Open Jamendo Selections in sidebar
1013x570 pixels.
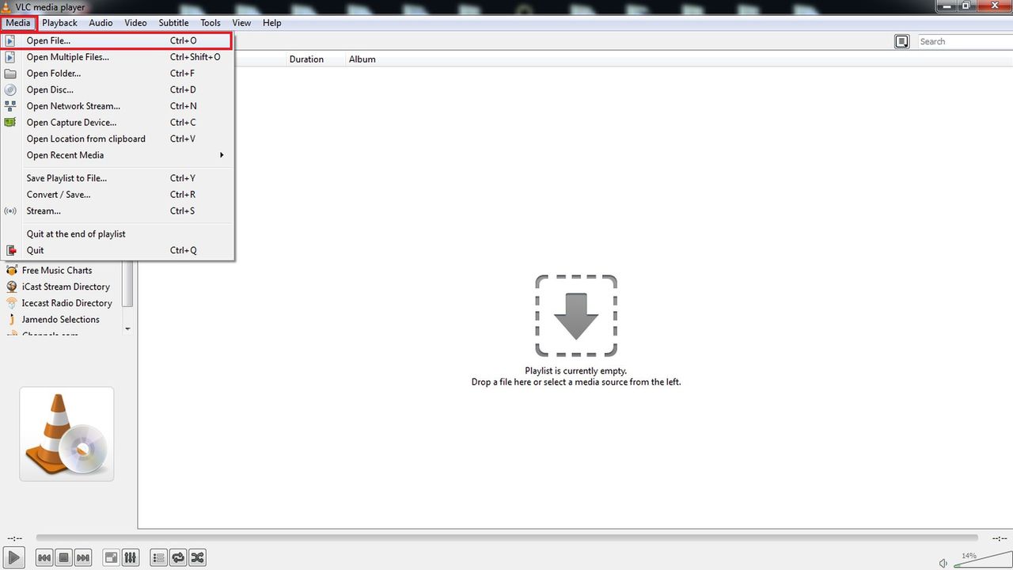60,320
